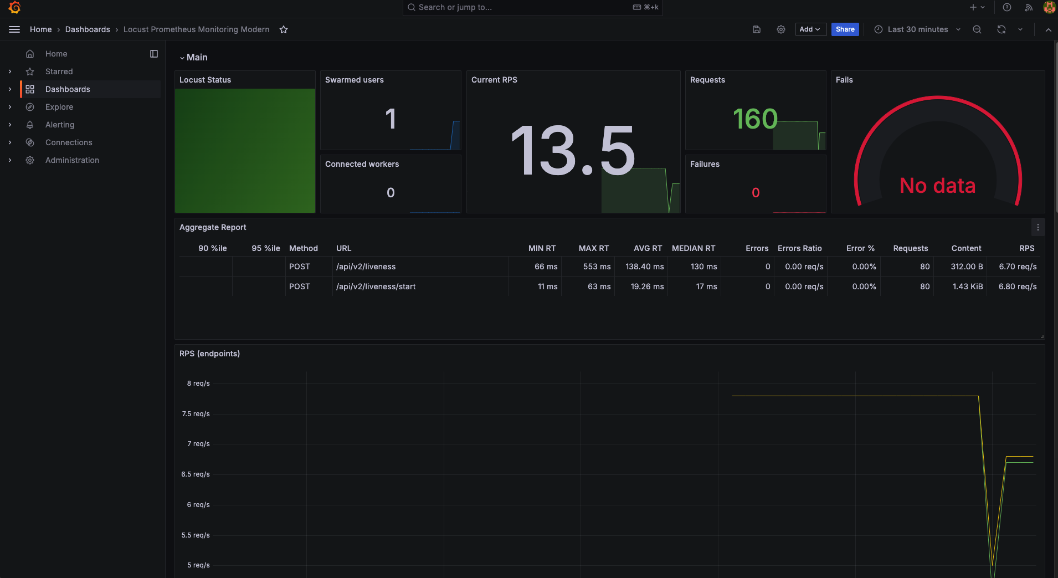Sort table by URL column header

[344, 248]
